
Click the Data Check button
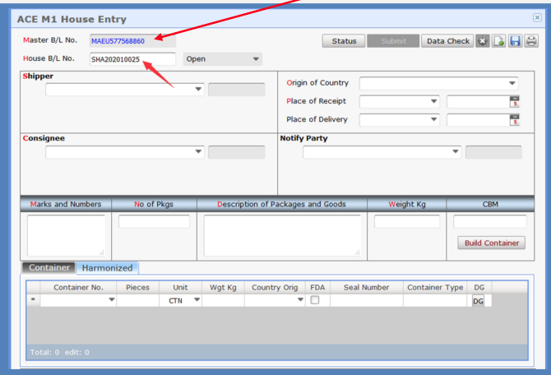(x=447, y=41)
